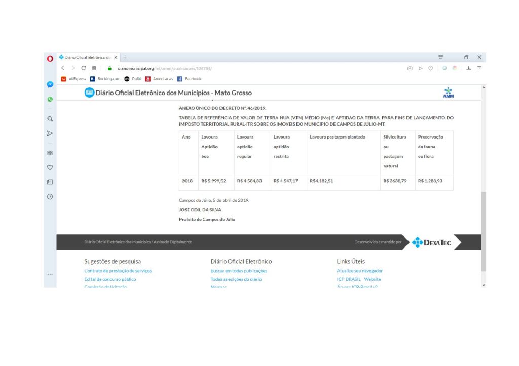Reload the current page
The height and width of the screenshot is (366, 519).
(83, 68)
